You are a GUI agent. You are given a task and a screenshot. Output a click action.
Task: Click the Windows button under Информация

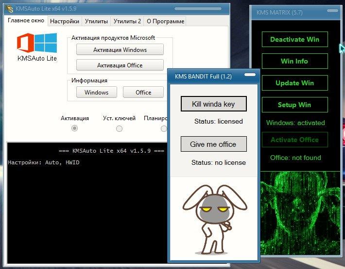(96, 92)
